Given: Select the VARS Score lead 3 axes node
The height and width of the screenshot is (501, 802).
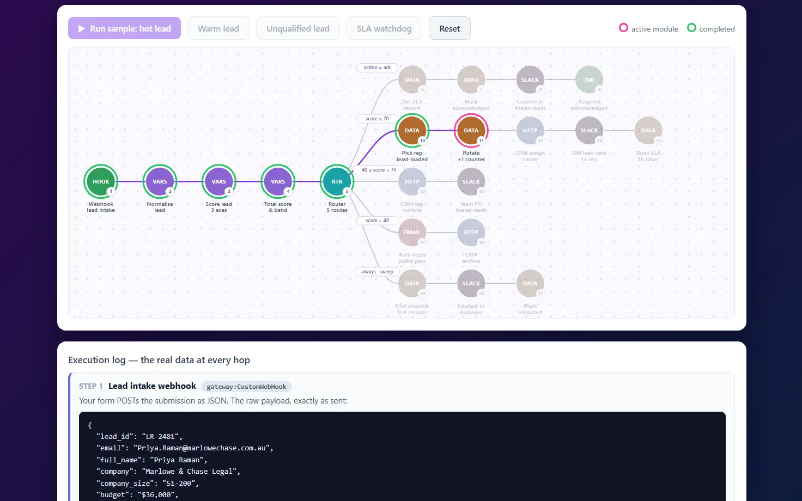Looking at the screenshot, I should pos(219,182).
